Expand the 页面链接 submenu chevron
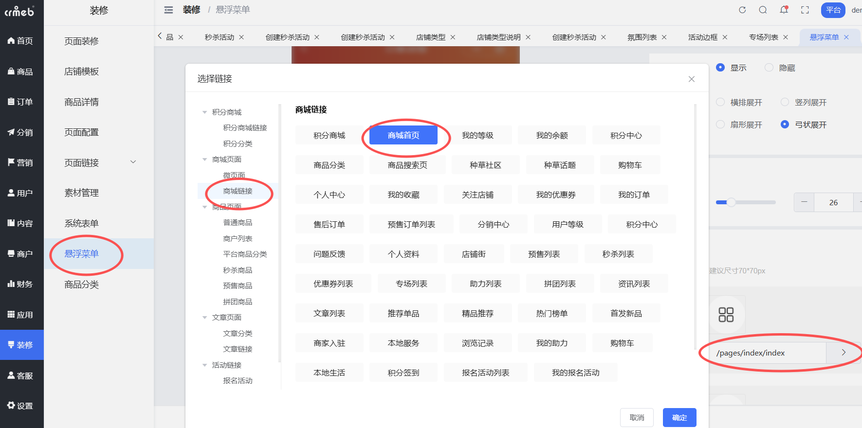The width and height of the screenshot is (862, 428). (133, 162)
